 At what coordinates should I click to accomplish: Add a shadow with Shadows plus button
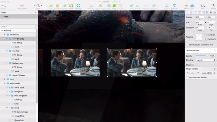tap(215, 65)
